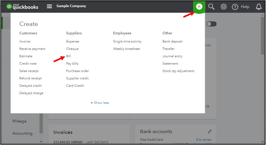Open the notifications bell
Viewport: 266px width, 145px height.
click(x=259, y=7)
